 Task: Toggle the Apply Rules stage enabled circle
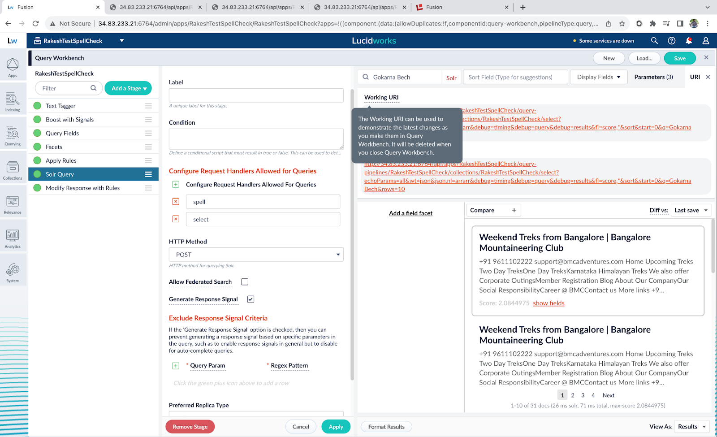[x=37, y=160]
